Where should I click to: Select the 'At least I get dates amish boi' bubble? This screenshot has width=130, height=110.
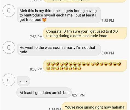point(44,93)
